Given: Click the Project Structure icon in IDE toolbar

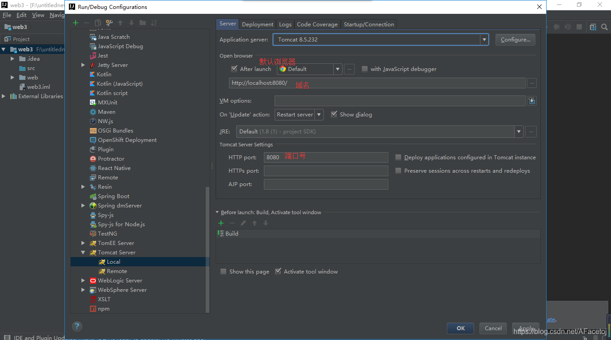Looking at the screenshot, I should [593, 27].
